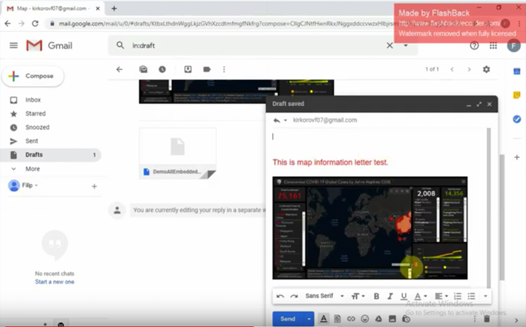Insert a bulleted list
Screen dimensions: 526x327
pyautogui.click(x=471, y=296)
